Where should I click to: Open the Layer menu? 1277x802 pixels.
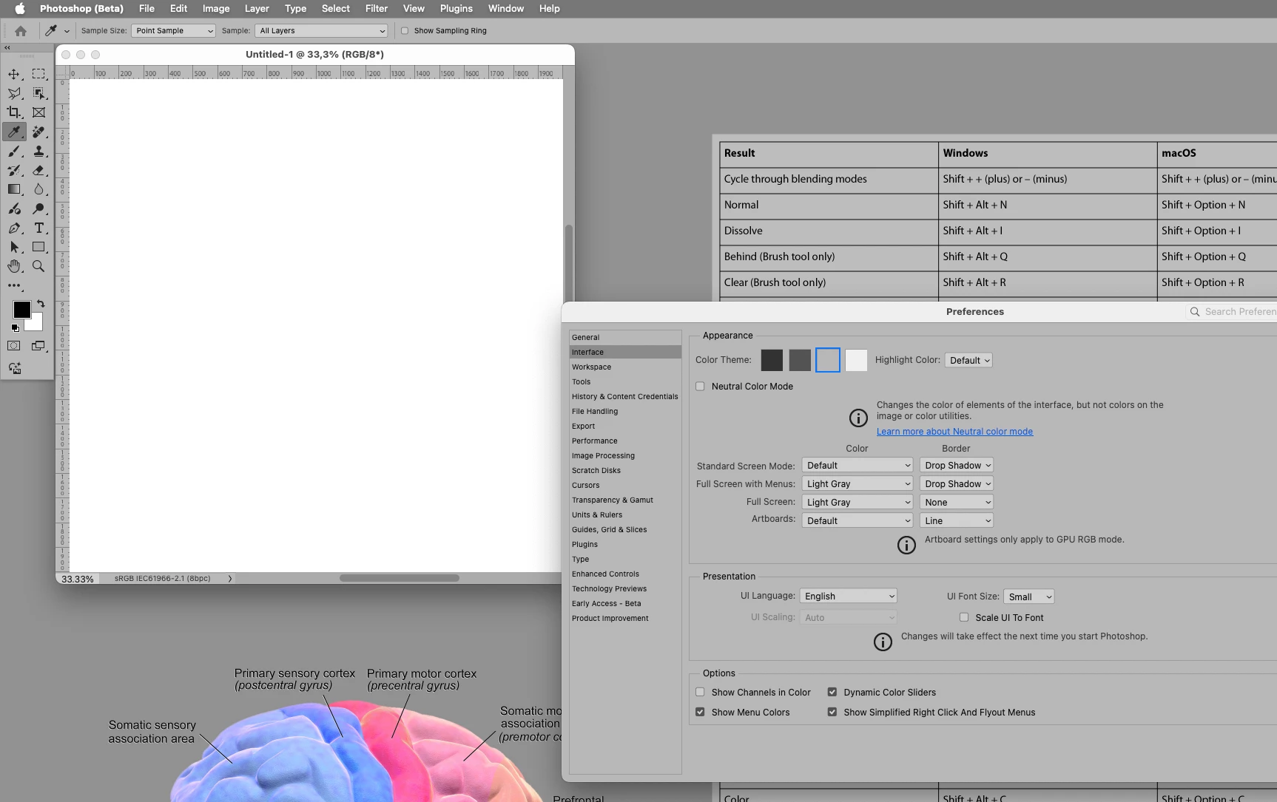pyautogui.click(x=257, y=9)
